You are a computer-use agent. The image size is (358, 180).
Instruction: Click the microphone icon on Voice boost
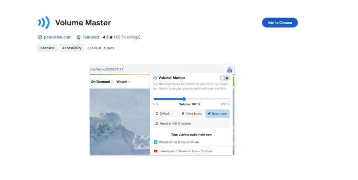(x=183, y=113)
